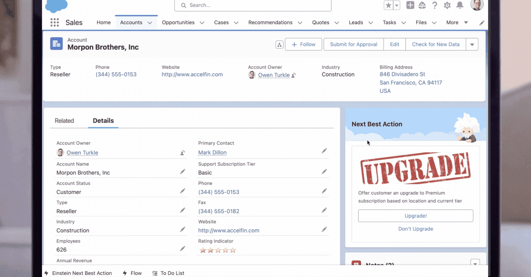Open the Flow utility bar item
The height and width of the screenshot is (277, 531).
(x=132, y=273)
